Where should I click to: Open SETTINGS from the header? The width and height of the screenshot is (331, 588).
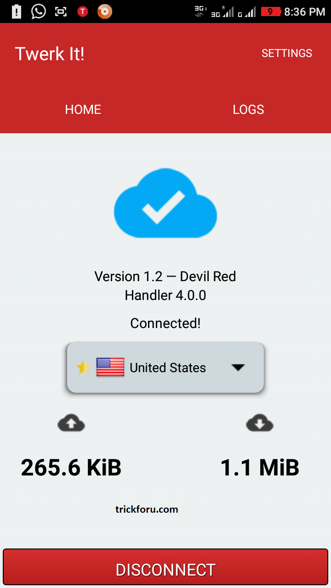(x=287, y=53)
